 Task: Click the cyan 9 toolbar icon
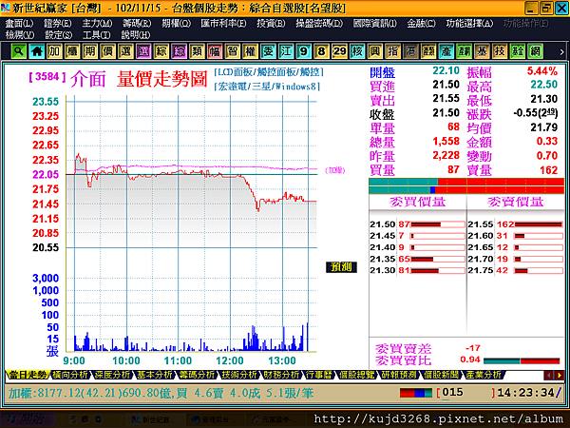point(304,51)
